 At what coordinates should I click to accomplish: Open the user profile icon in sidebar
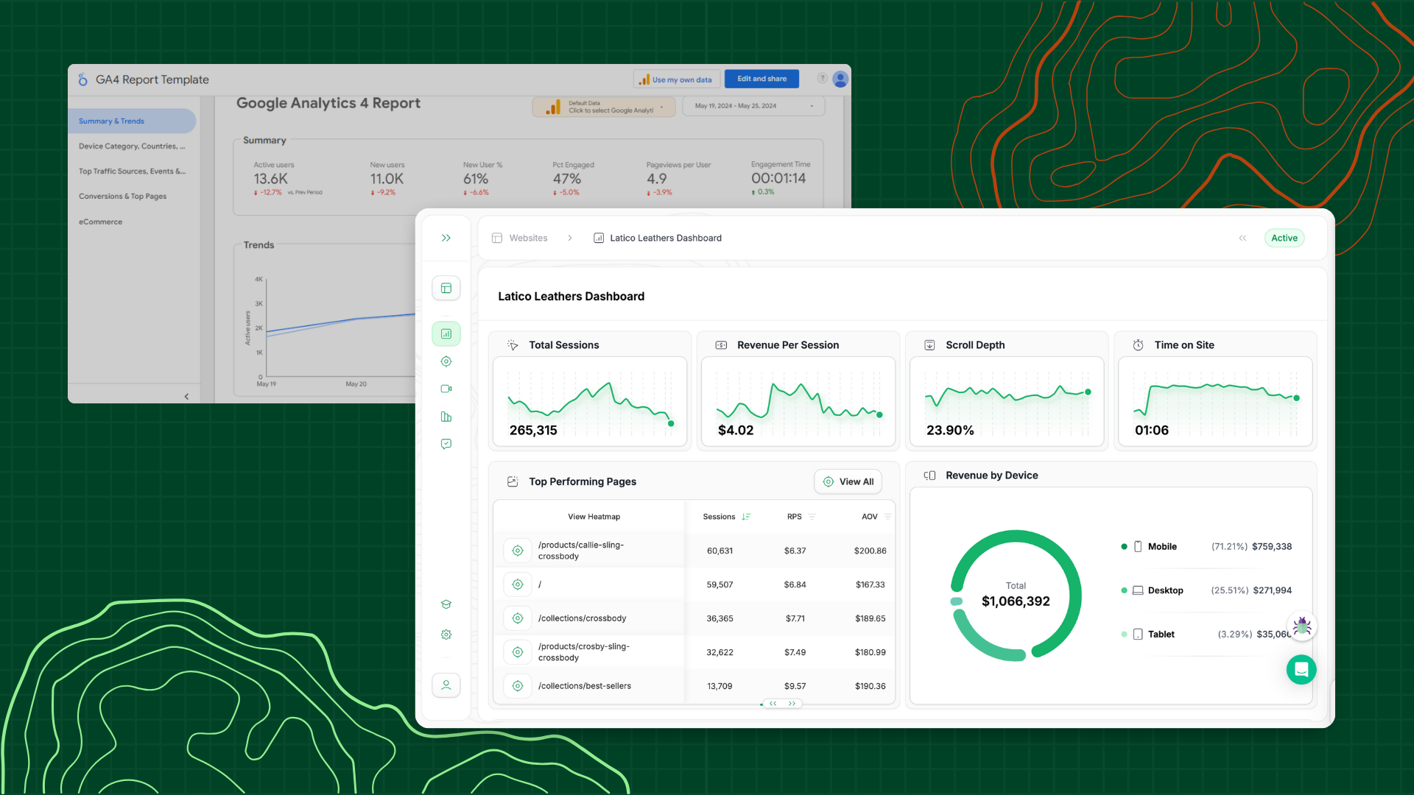pyautogui.click(x=446, y=685)
